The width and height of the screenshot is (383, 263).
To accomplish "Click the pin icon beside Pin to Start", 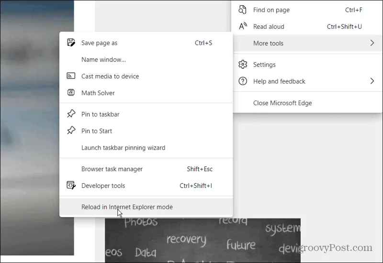I will click(x=71, y=130).
